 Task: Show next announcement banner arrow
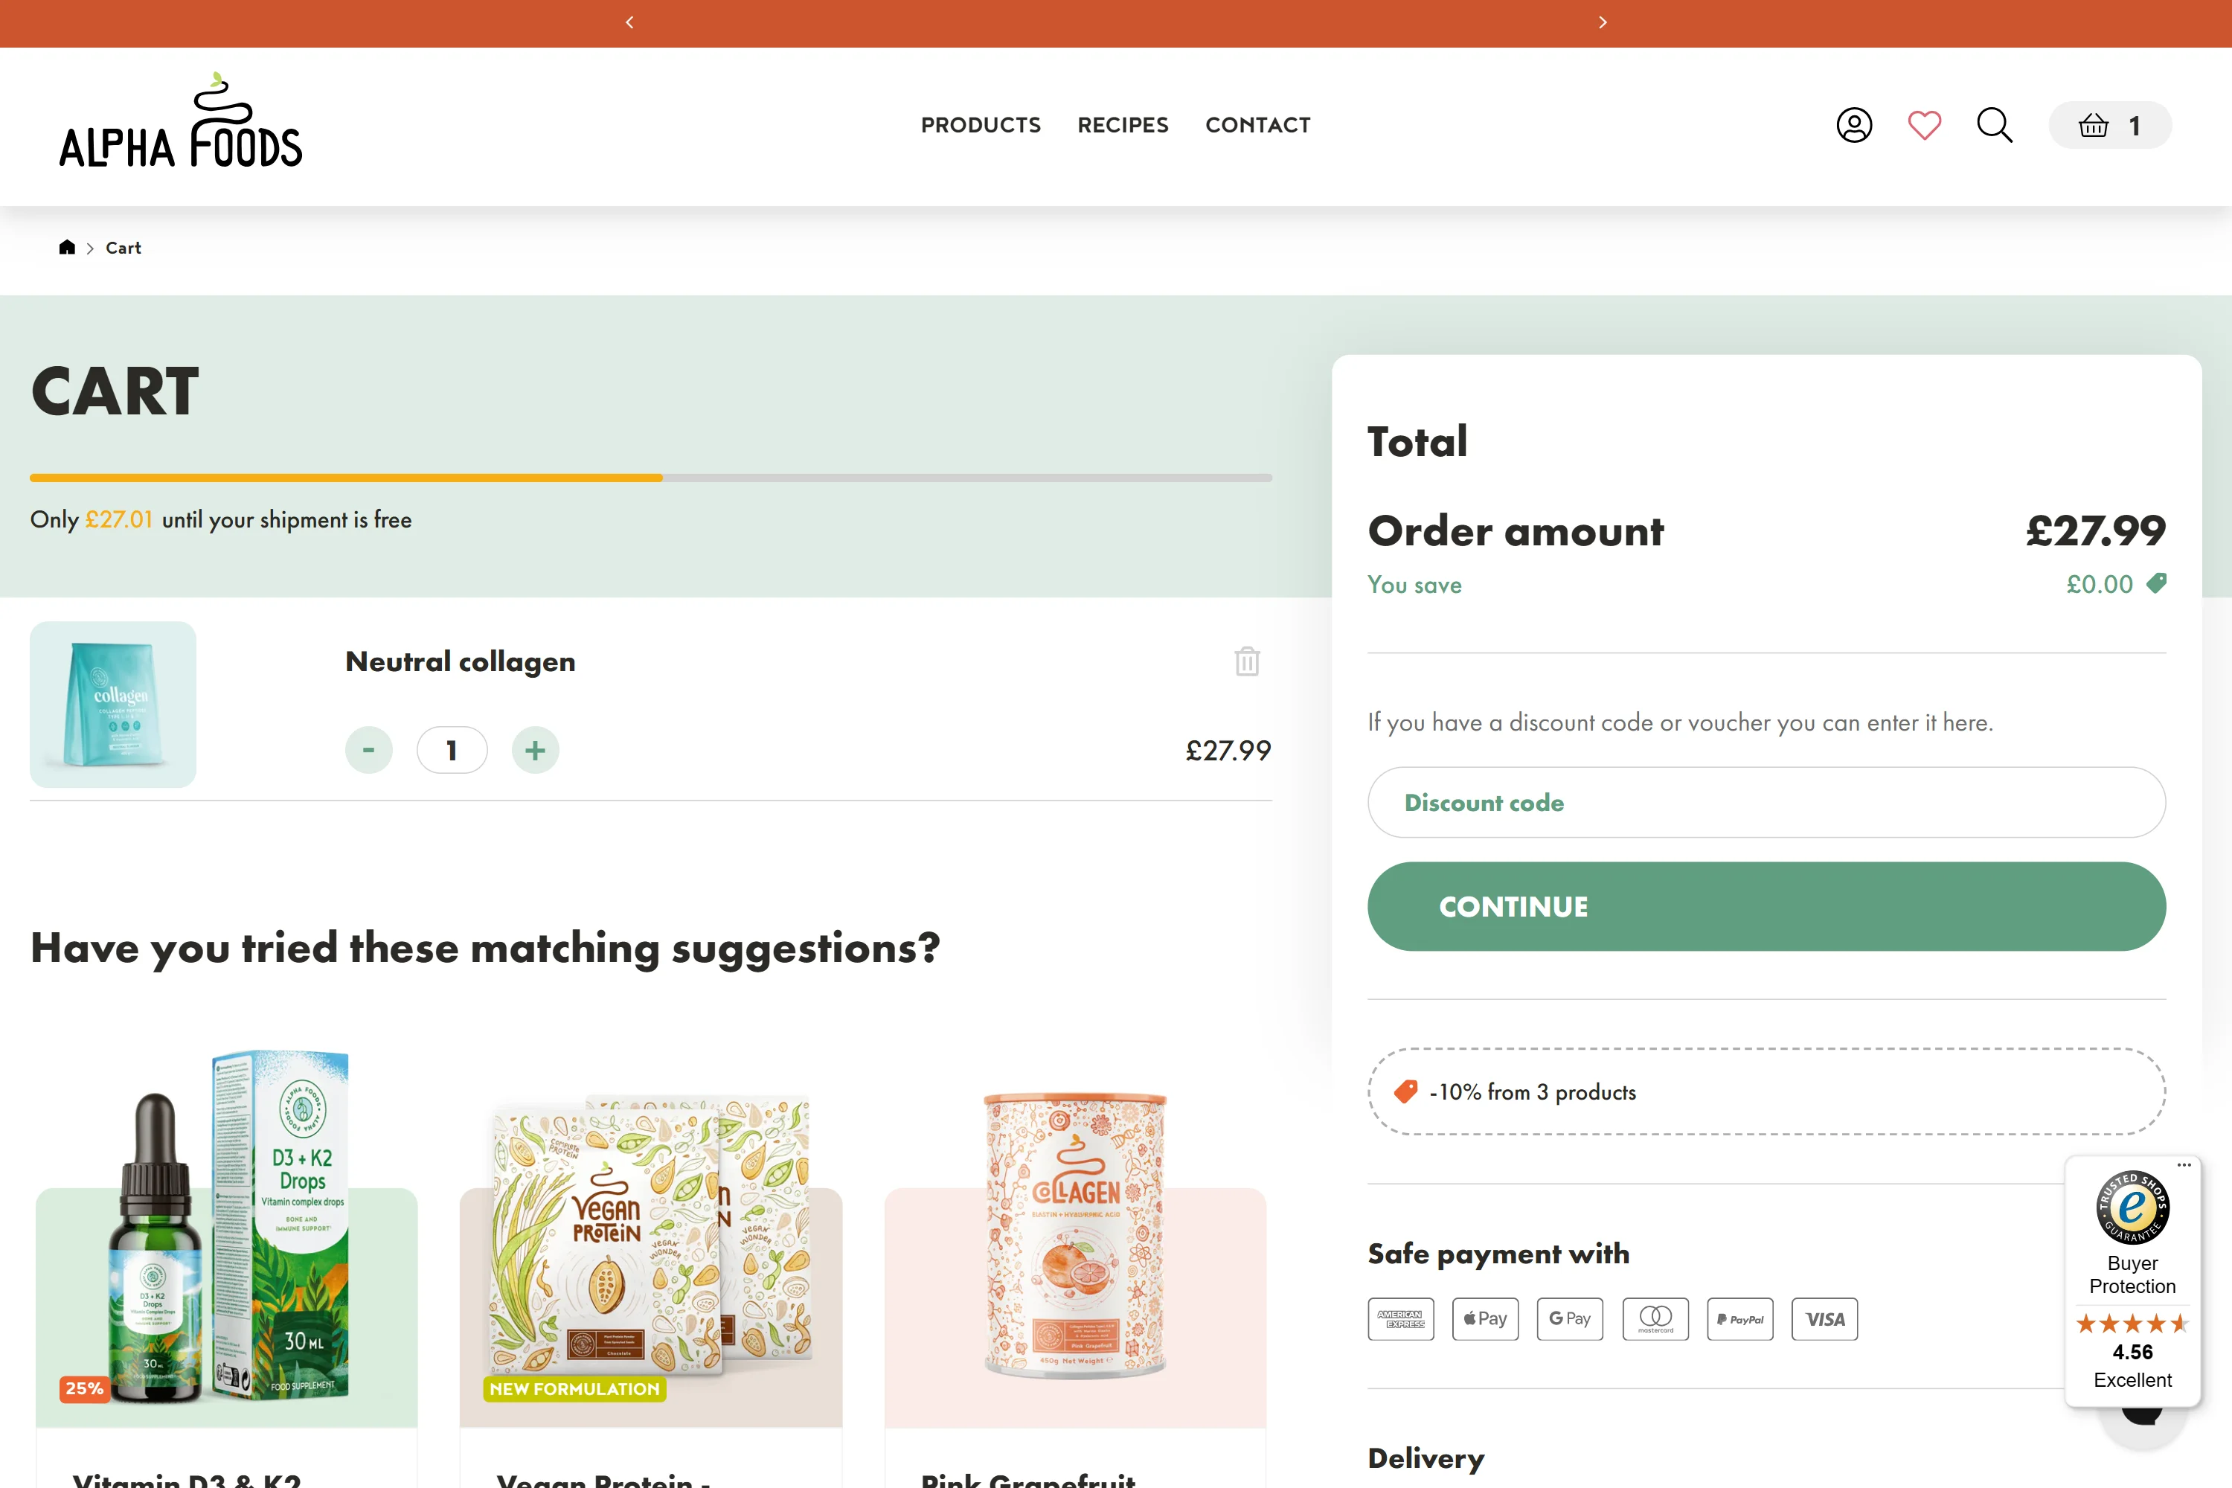[x=1603, y=23]
